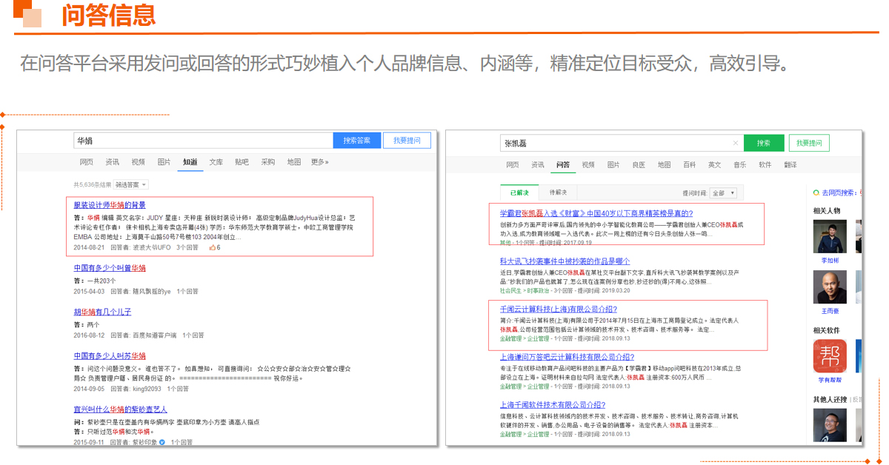Switch to the 文库 tab
This screenshot has width=889, height=465.
pos(216,162)
